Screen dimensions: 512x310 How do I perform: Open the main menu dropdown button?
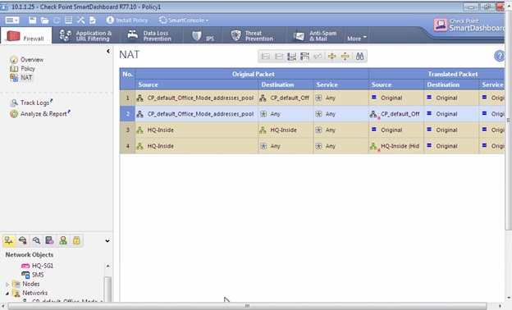click(12, 21)
